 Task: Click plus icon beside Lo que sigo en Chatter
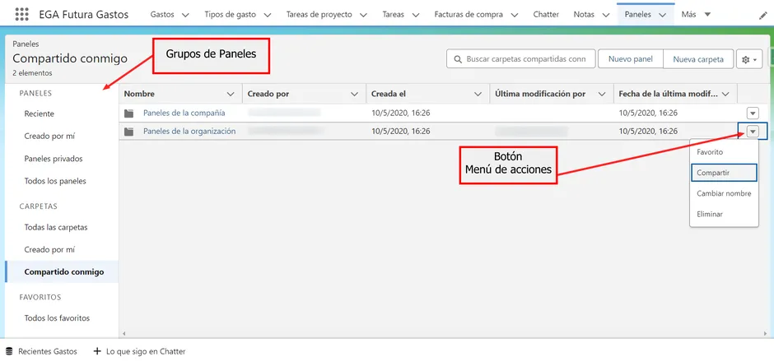point(97,352)
